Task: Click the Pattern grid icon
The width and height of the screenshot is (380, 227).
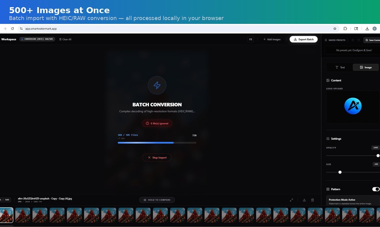Action: click(328, 189)
